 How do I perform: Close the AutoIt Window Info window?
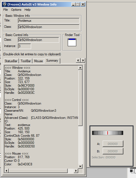click(x=83, y=4)
